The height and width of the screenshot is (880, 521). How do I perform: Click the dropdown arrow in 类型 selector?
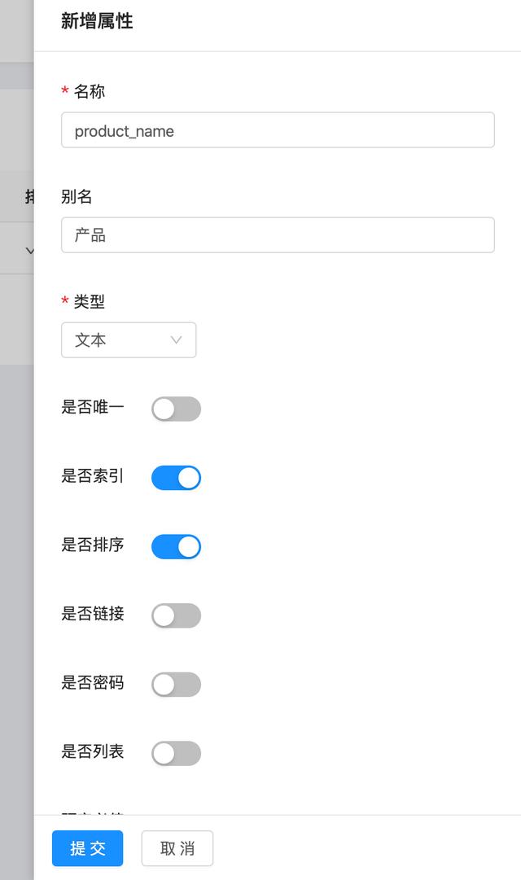(x=176, y=340)
